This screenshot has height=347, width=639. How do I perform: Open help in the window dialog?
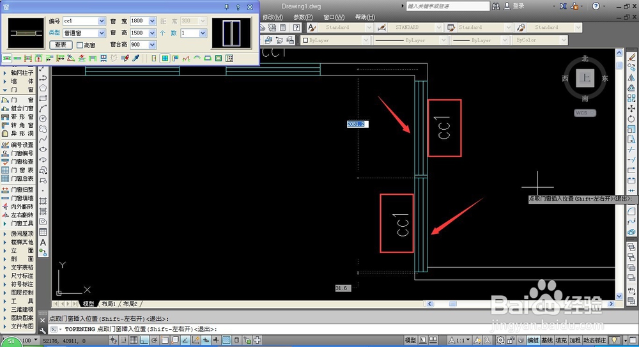(238, 7)
